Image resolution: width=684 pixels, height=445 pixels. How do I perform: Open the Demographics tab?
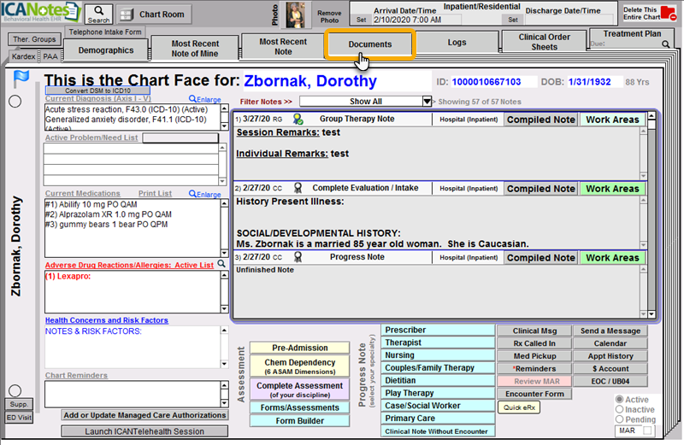point(106,51)
